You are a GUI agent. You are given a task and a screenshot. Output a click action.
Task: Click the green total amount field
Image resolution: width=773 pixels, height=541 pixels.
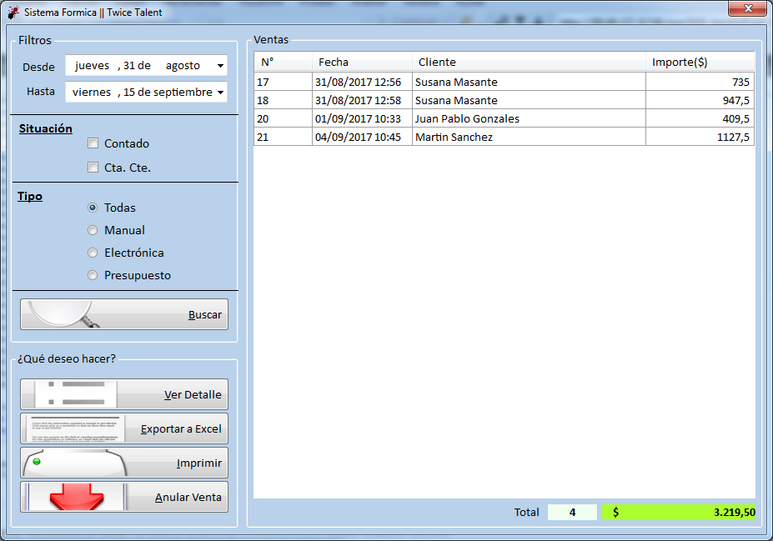coord(678,513)
